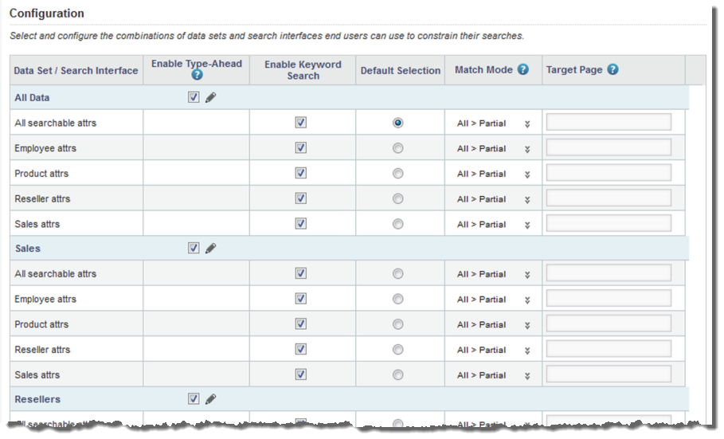Set All Data Employee attrs as default selection
The width and height of the screenshot is (724, 439).
(x=397, y=148)
